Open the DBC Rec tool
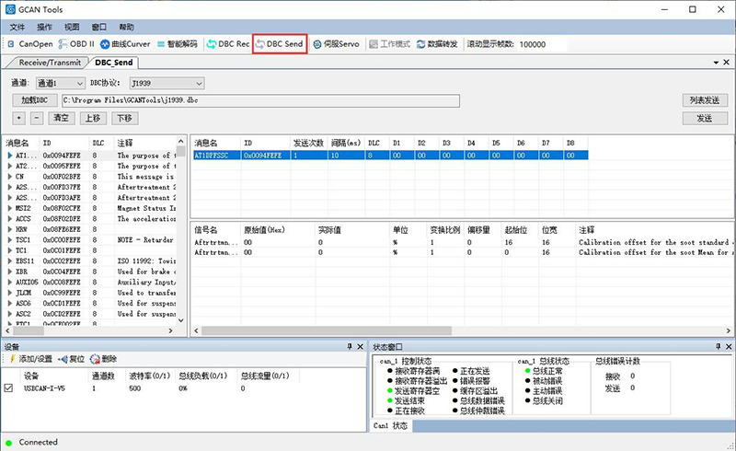This screenshot has width=736, height=451. tap(228, 43)
